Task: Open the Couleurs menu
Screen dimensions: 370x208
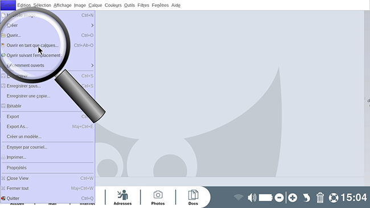Action: [x=113, y=5]
